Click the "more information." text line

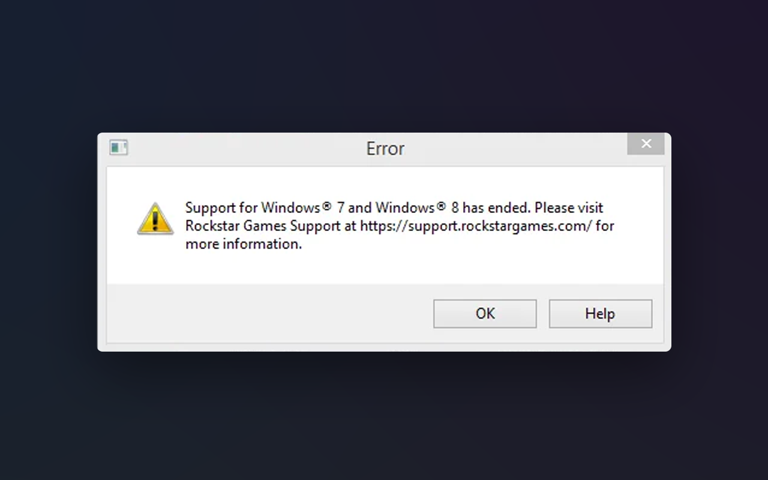[244, 244]
